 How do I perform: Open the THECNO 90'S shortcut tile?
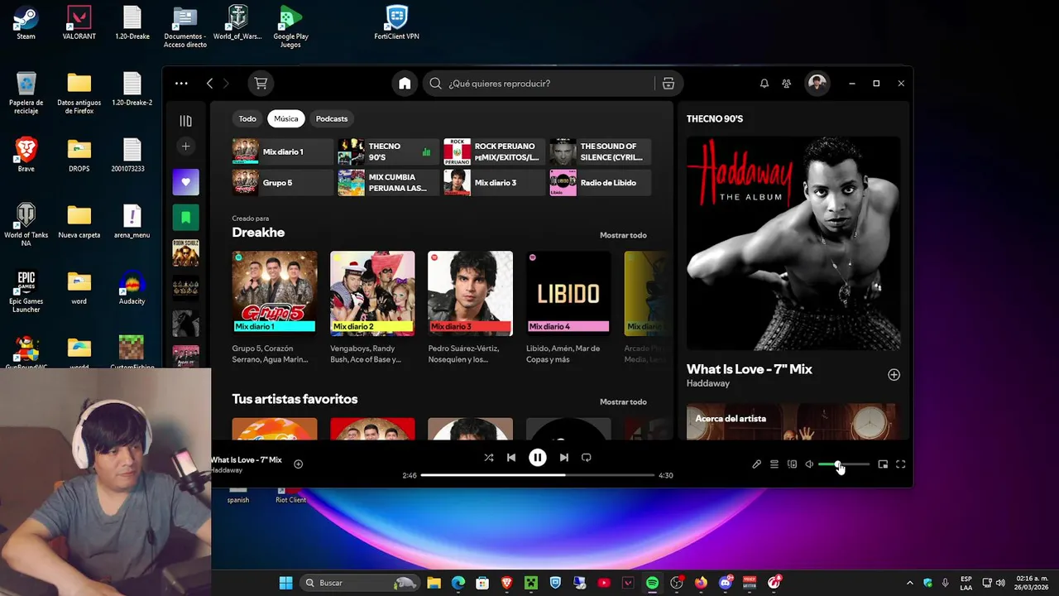388,152
